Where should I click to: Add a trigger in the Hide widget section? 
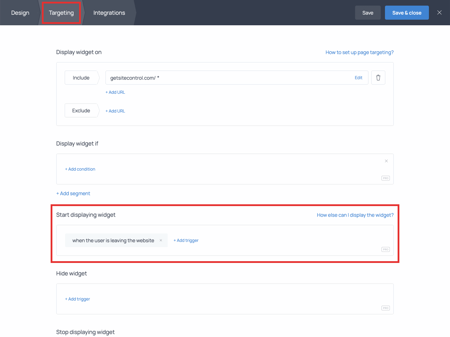77,299
